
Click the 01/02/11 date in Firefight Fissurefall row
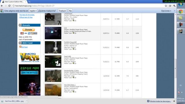click(x=106, y=47)
